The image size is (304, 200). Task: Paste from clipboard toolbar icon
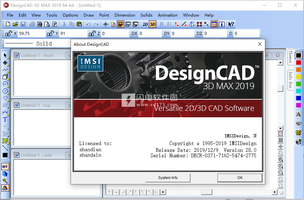pyautogui.click(x=79, y=24)
